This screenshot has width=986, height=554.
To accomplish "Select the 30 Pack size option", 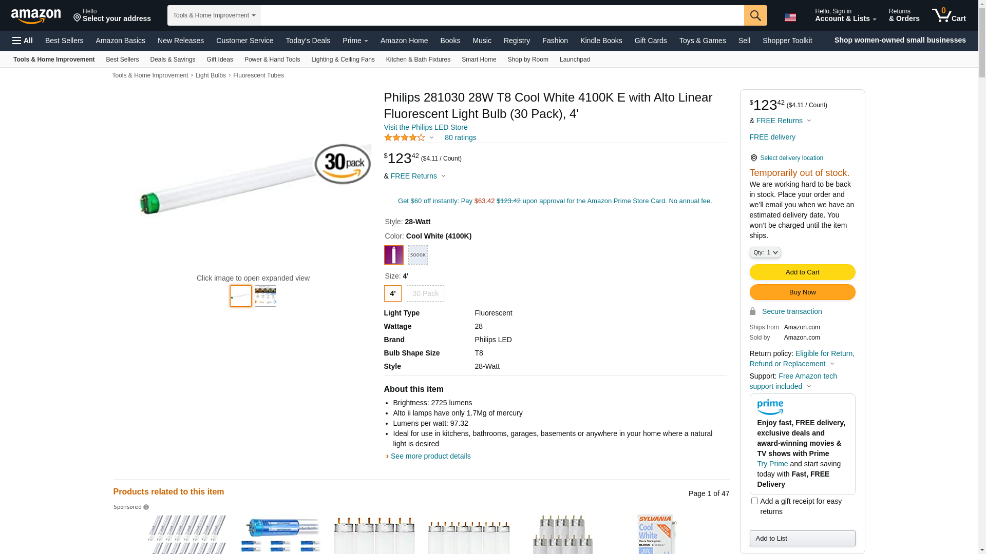I will tap(425, 293).
